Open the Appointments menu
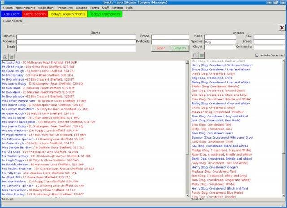 click(x=25, y=8)
